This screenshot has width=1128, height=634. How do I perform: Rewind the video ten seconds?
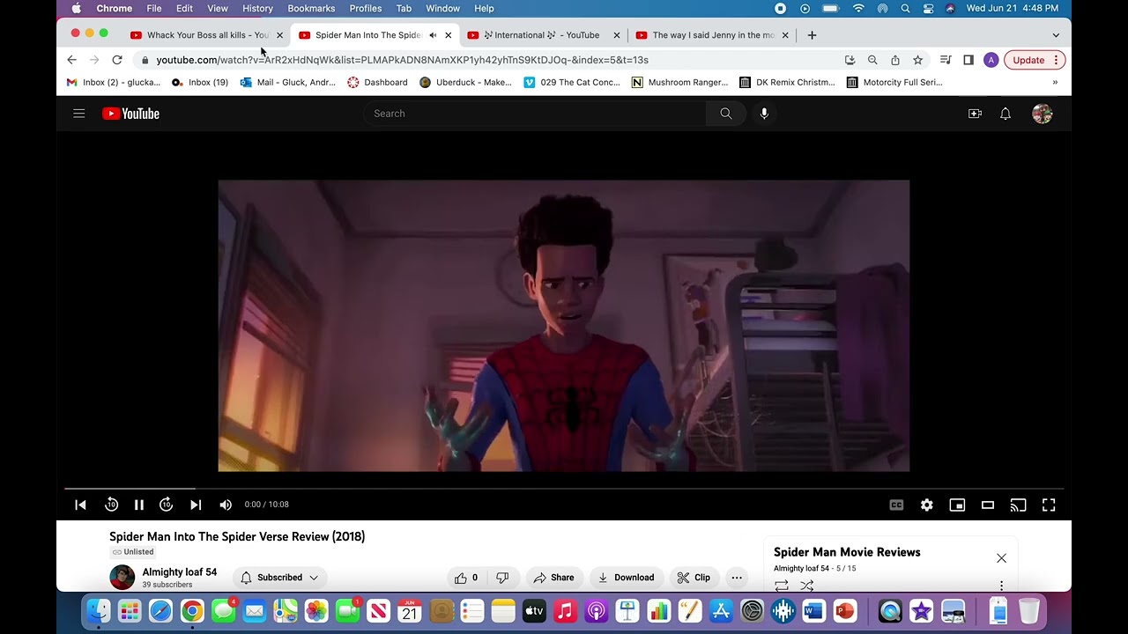[111, 505]
